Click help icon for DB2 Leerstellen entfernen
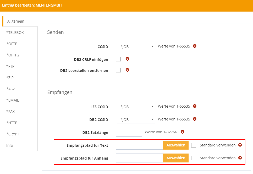This screenshot has width=253, height=174. coord(127,70)
